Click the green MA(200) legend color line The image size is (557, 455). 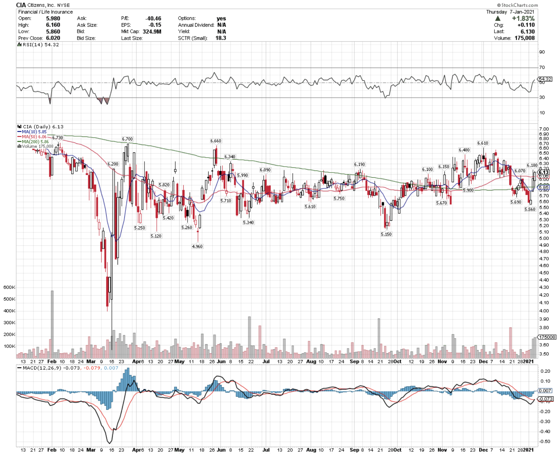tap(19, 141)
